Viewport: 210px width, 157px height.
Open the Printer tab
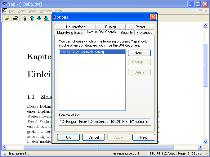coord(140,27)
